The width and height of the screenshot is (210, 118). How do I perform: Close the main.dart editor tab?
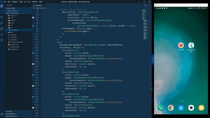43,5
